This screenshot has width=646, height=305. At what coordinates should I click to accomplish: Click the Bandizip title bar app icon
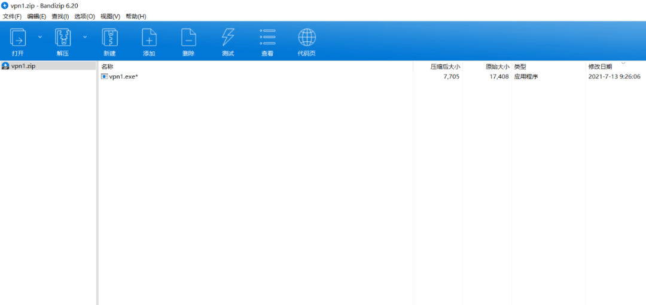pos(5,6)
